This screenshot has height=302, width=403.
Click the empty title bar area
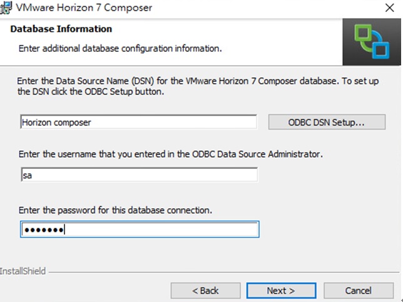(250, 8)
